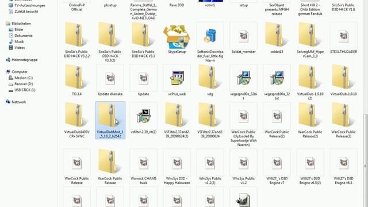
Task: Select the vegaspro100a_32bit installer
Action: coord(277,78)
